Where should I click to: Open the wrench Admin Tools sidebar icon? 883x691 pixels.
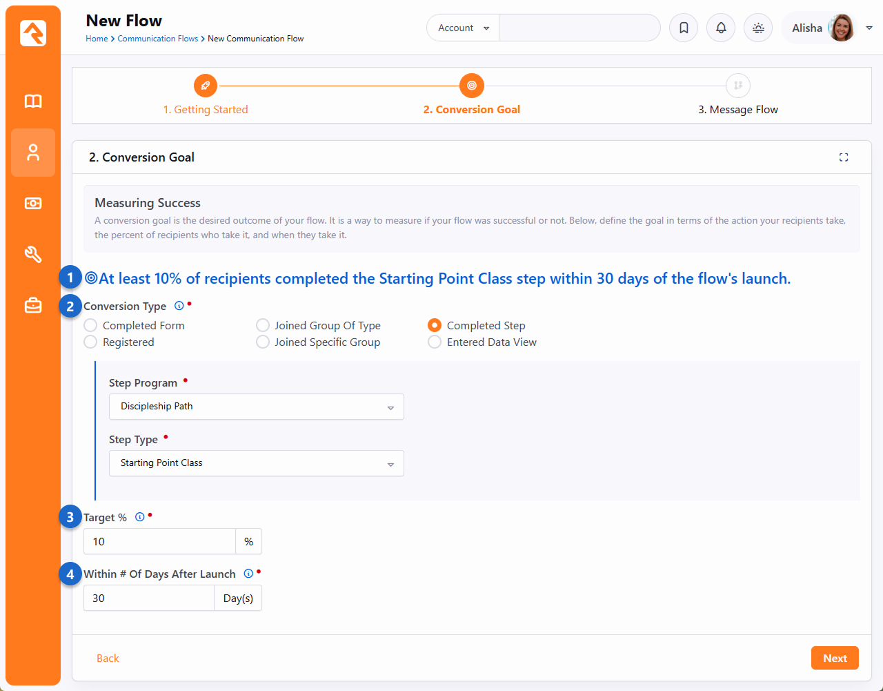tap(33, 254)
